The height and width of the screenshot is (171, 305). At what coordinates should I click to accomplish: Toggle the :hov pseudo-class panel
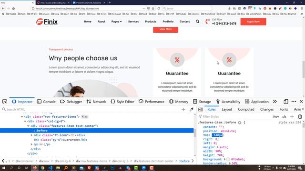[x=275, y=116]
